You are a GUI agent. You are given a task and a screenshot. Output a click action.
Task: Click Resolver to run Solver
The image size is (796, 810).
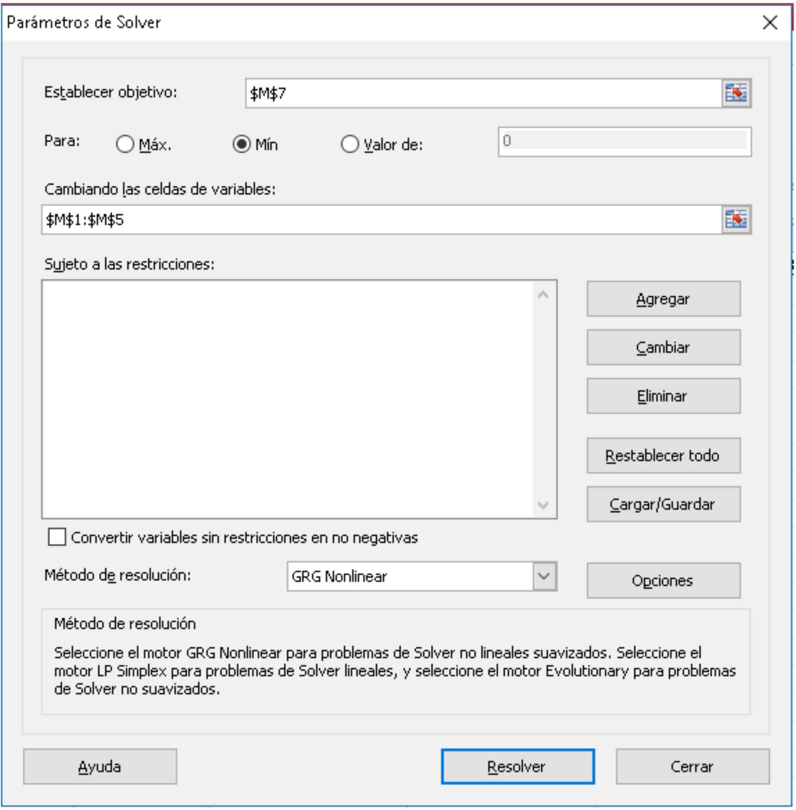[518, 766]
